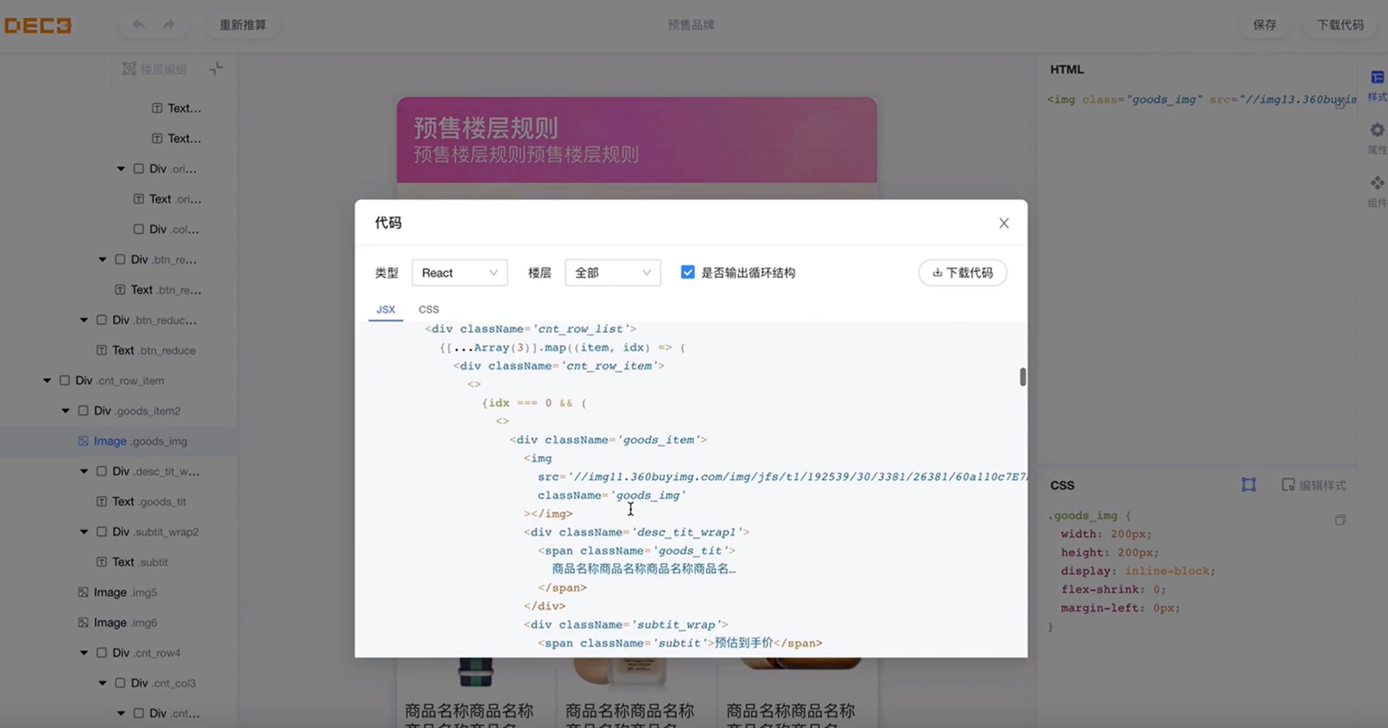
Task: Open the 组件 components icon
Action: 1377,183
